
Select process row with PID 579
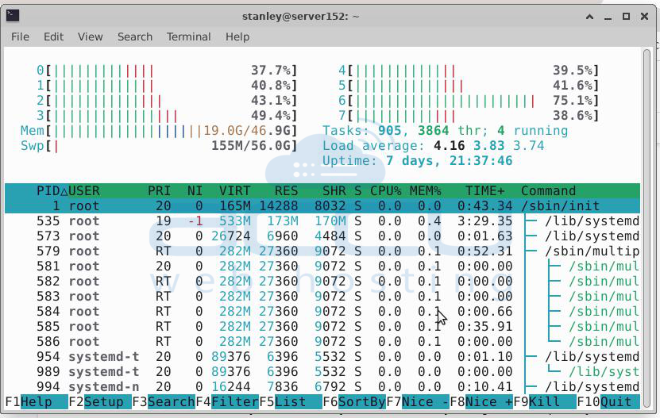click(x=322, y=251)
